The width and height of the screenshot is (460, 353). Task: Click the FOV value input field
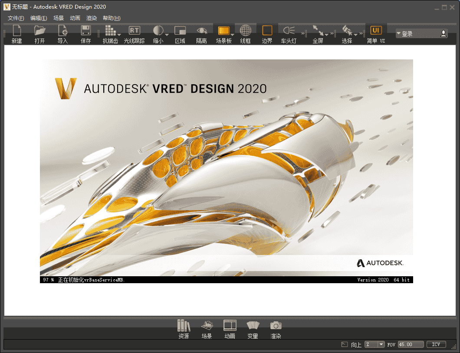coord(411,344)
